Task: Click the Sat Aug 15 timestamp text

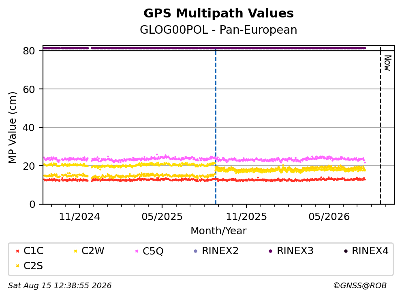Action: (60, 285)
